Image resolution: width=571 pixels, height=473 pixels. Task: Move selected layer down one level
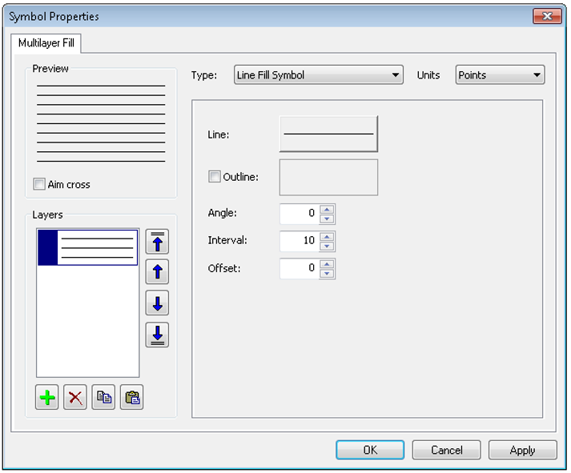pos(157,303)
